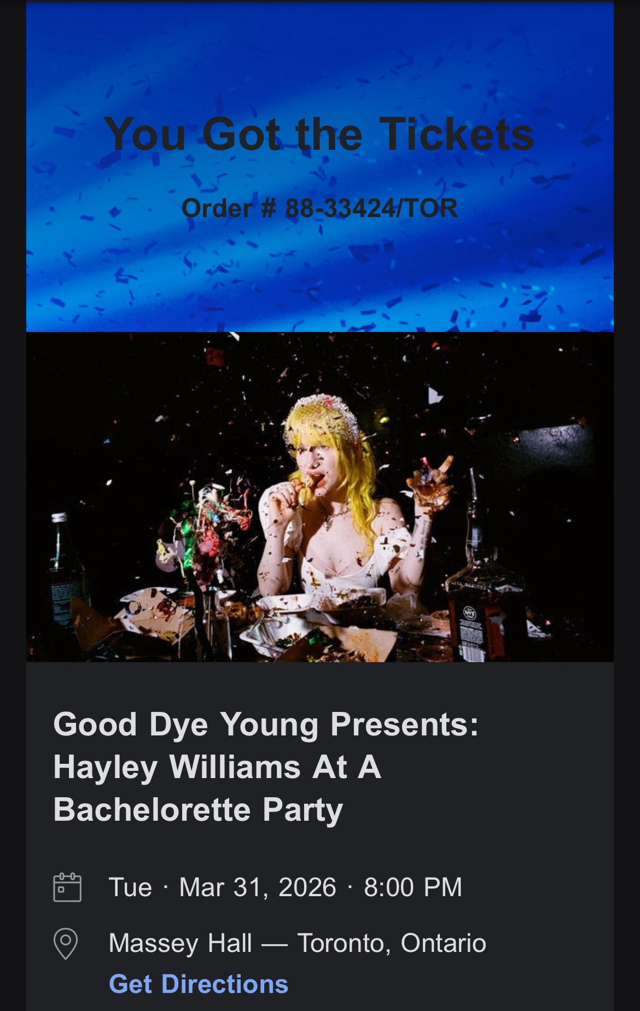Tap "Hayley Williams At A" title line
640x1011 pixels.
pos(217,767)
